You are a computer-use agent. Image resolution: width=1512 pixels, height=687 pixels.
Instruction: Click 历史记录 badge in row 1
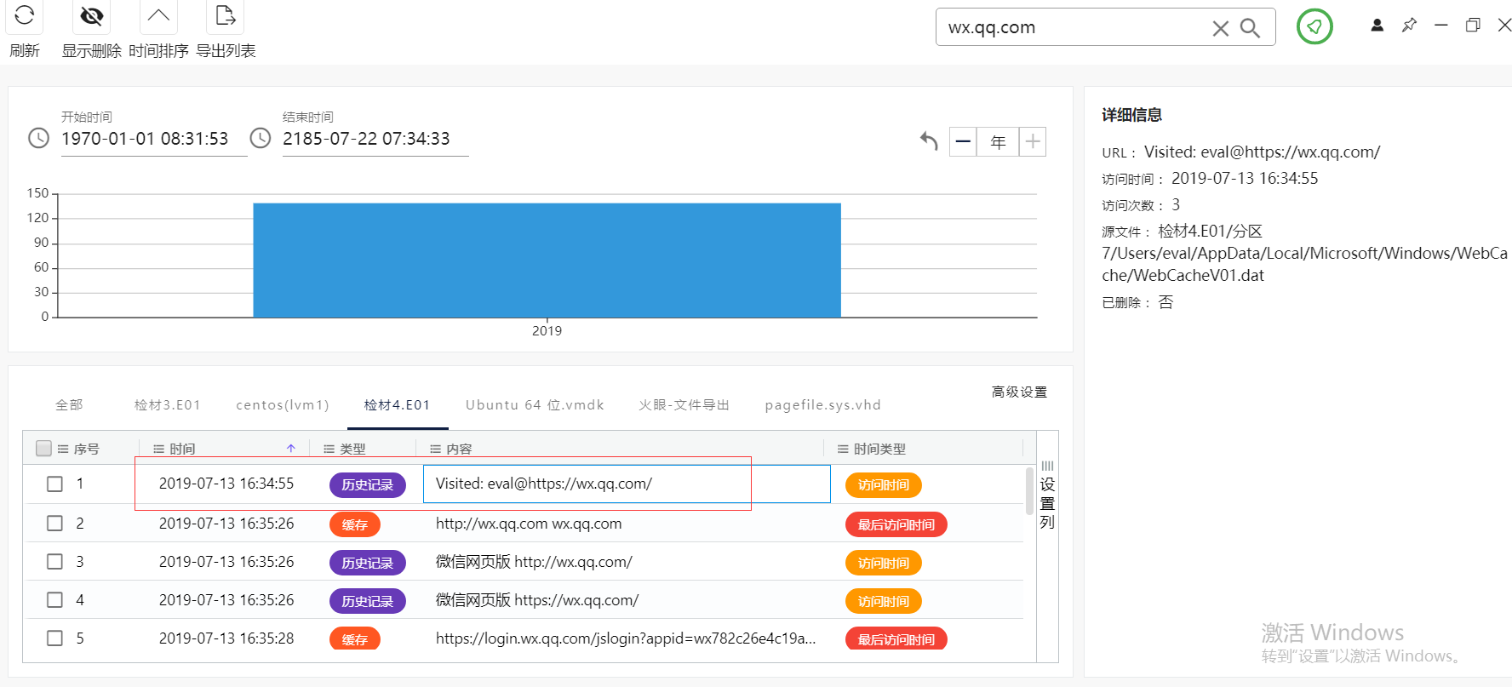tap(368, 484)
